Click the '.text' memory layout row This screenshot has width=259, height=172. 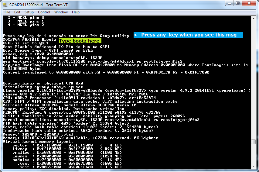point(70,163)
